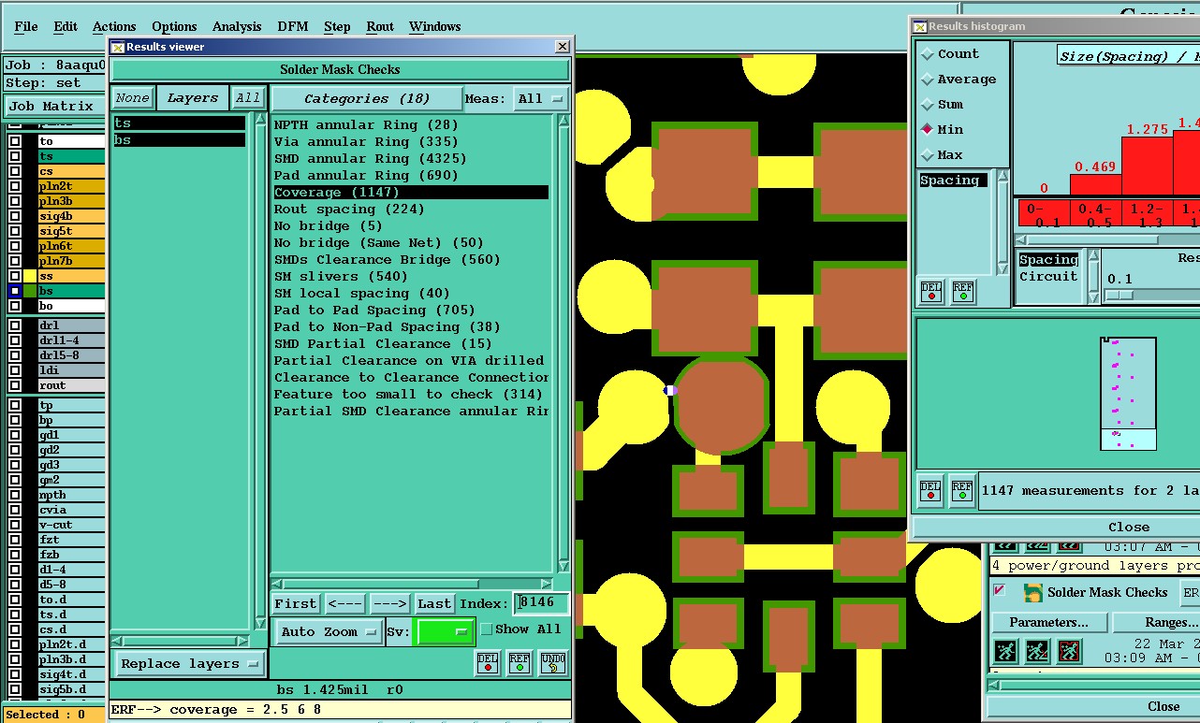Click the Solder Mask Checks action icon

point(1033,593)
